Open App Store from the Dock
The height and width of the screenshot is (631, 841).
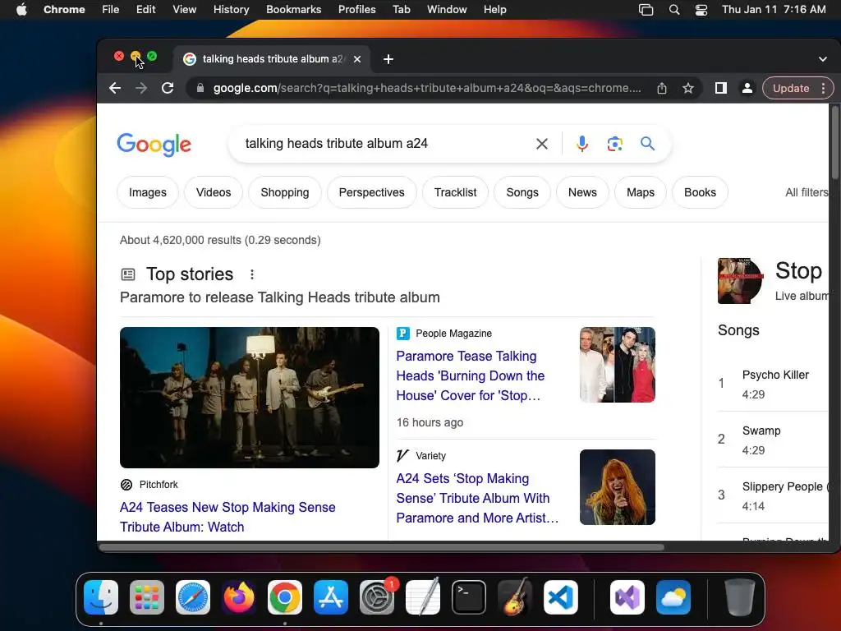pos(331,597)
